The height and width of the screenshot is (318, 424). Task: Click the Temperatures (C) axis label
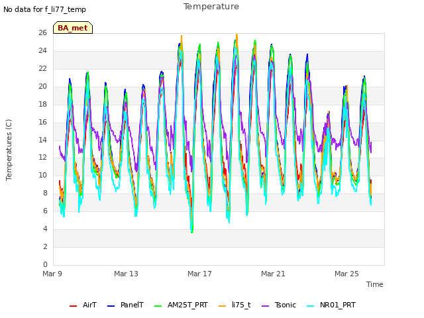click(x=9, y=150)
